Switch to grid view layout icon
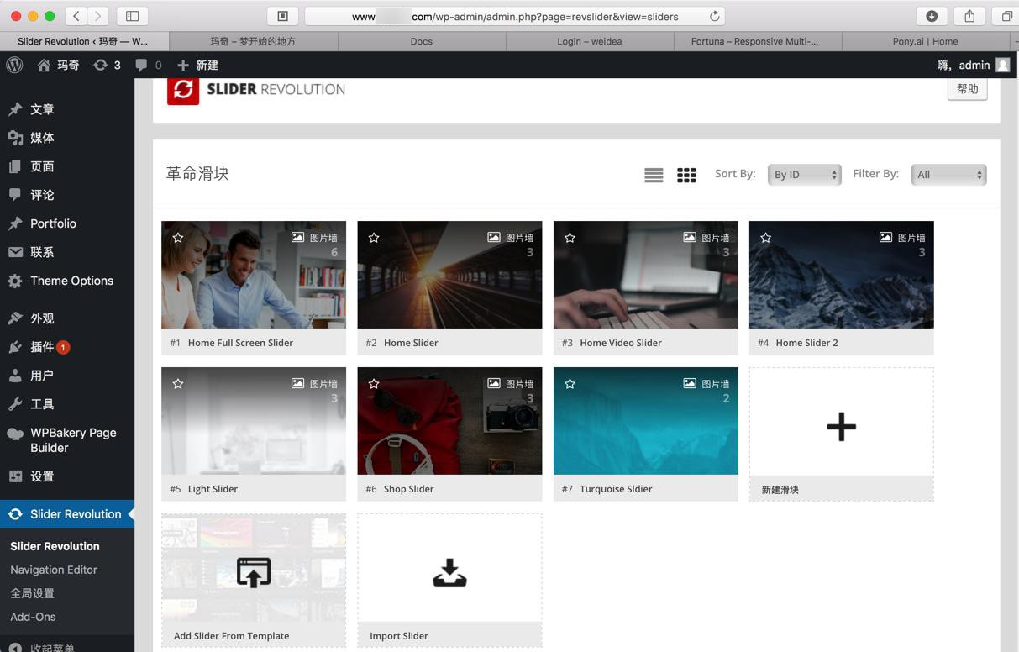This screenshot has width=1019, height=652. [686, 175]
